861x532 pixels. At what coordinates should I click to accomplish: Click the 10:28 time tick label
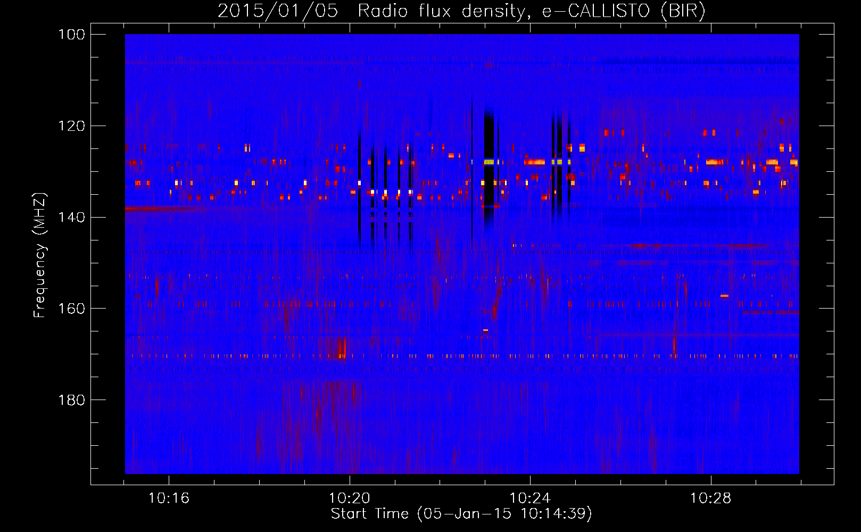coord(711,498)
